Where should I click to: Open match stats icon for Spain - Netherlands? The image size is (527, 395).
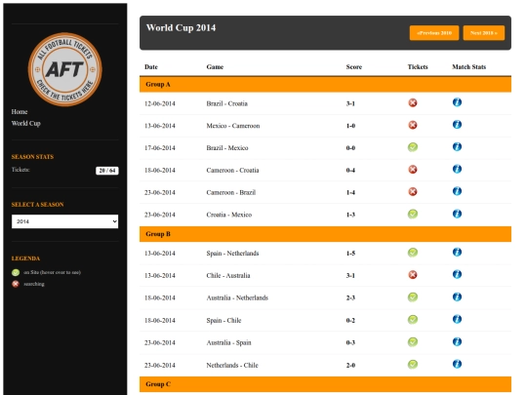pyautogui.click(x=457, y=252)
